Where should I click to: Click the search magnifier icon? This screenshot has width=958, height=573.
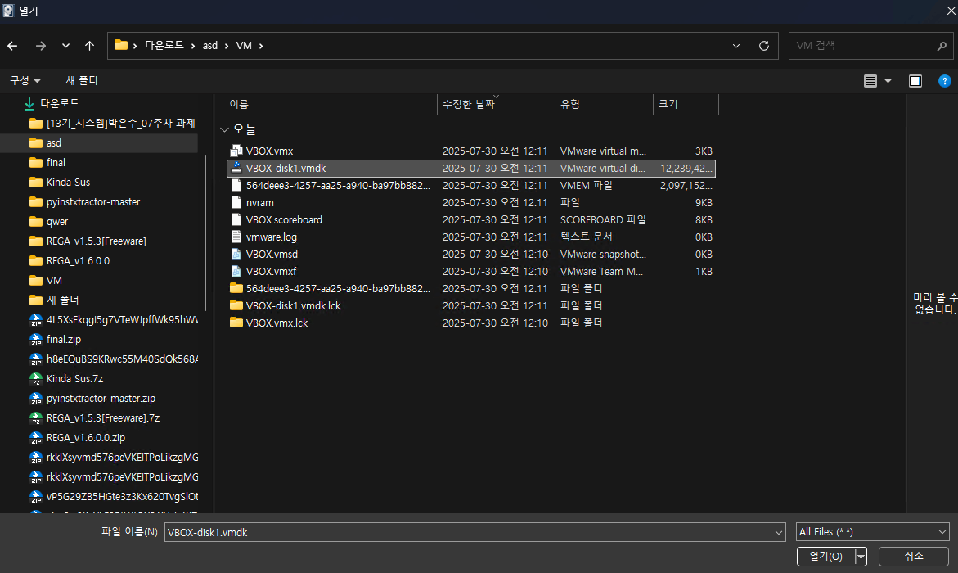[x=942, y=46]
